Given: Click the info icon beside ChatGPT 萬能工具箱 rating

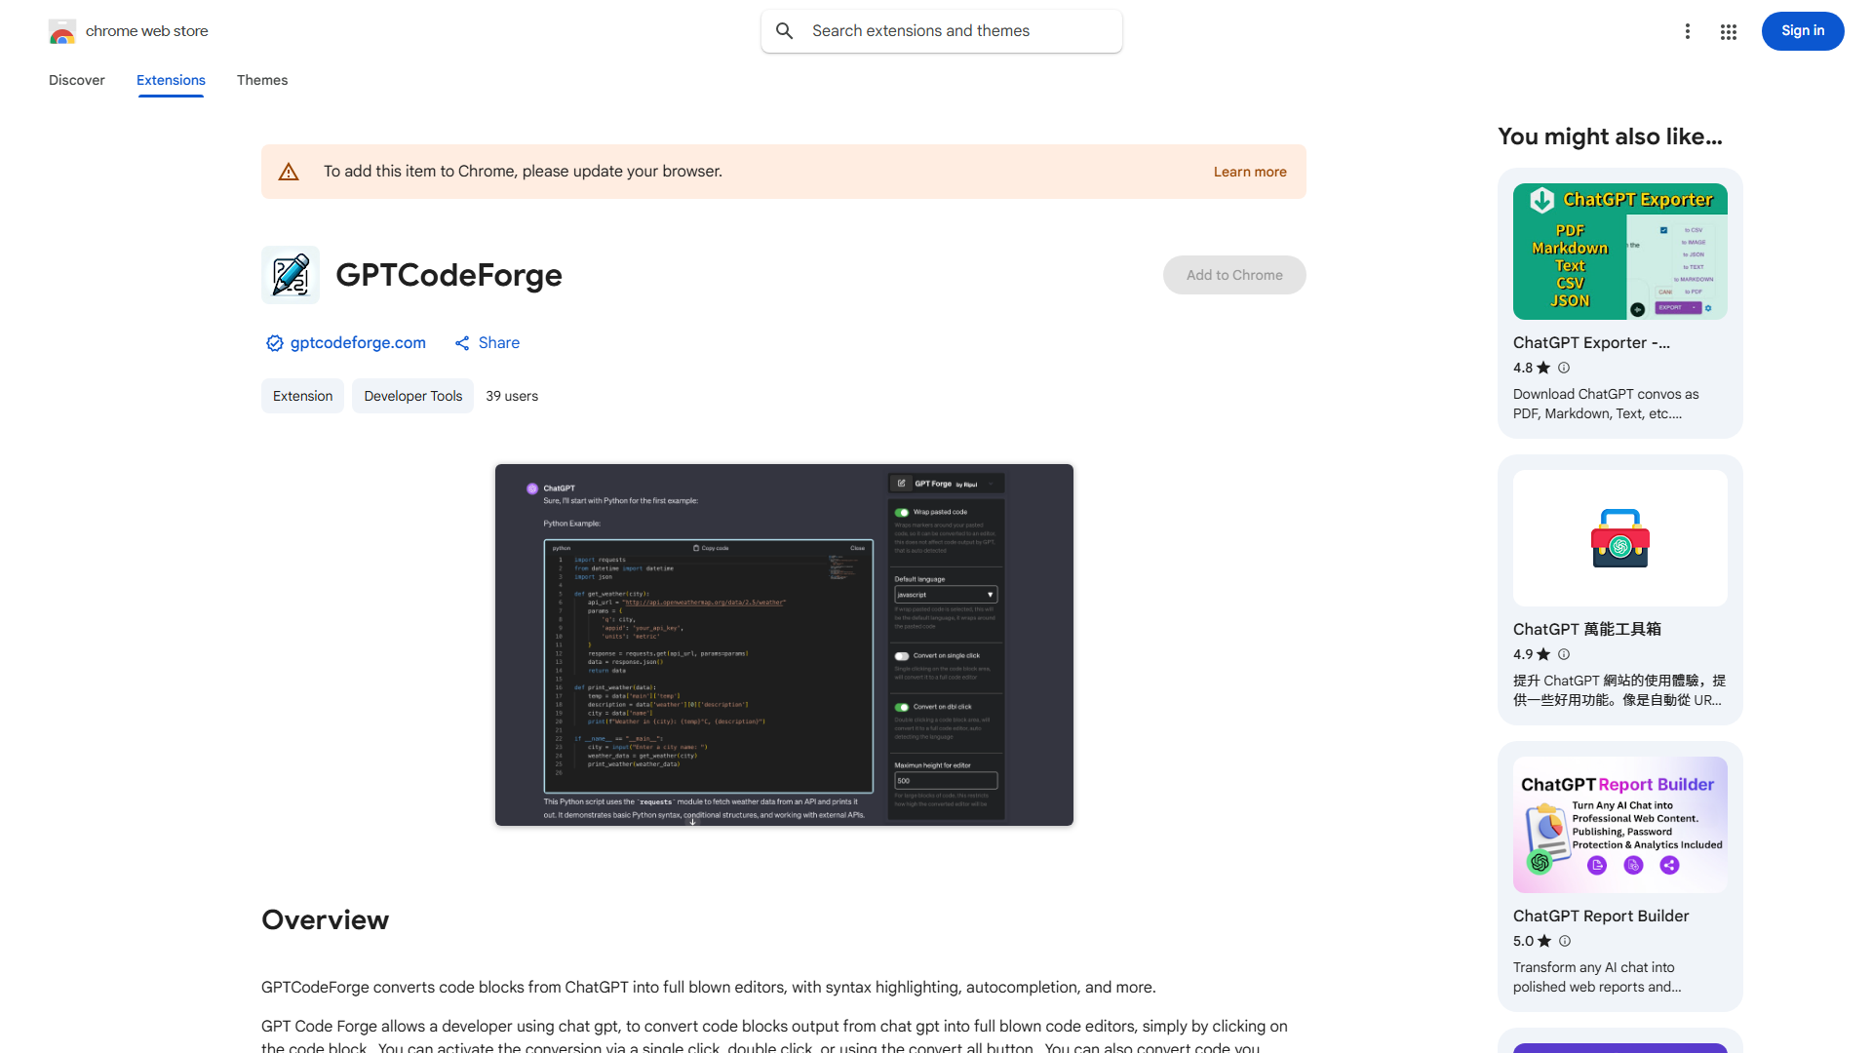Looking at the screenshot, I should (1564, 654).
